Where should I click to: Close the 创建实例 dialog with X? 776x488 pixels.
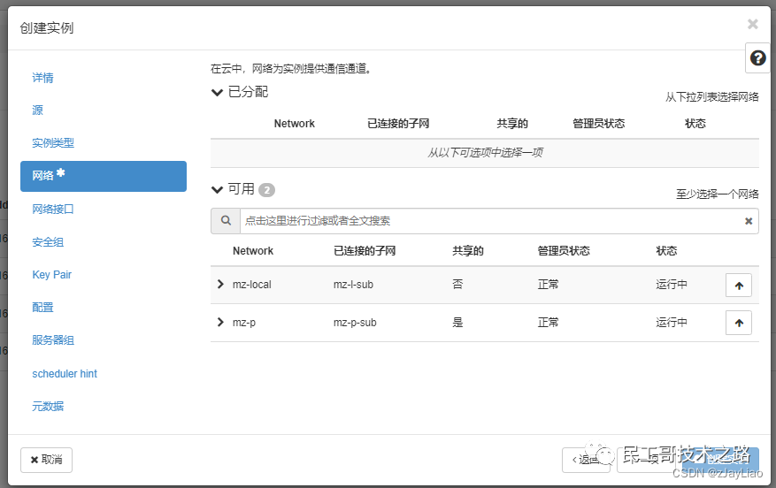[752, 24]
